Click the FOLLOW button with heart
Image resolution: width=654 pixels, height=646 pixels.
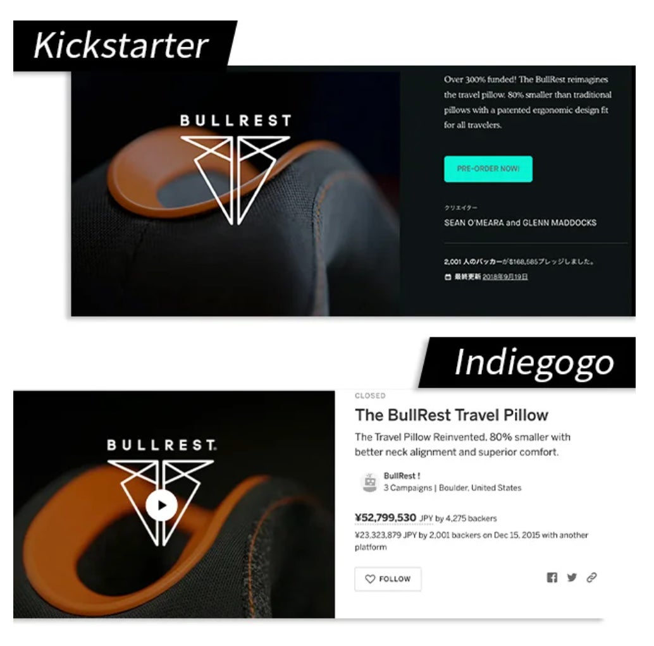(388, 579)
